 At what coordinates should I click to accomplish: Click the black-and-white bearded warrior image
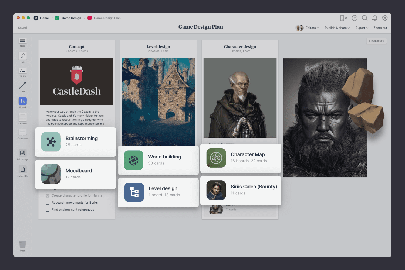point(325,118)
